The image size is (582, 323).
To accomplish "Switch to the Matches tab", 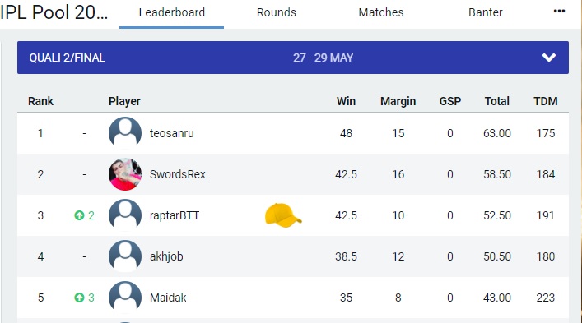I will [381, 12].
